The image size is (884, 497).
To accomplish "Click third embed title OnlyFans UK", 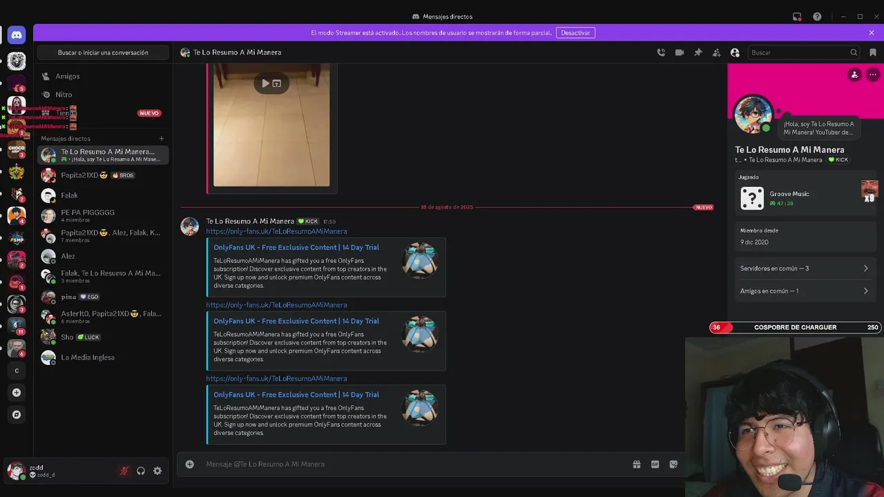I will [296, 395].
